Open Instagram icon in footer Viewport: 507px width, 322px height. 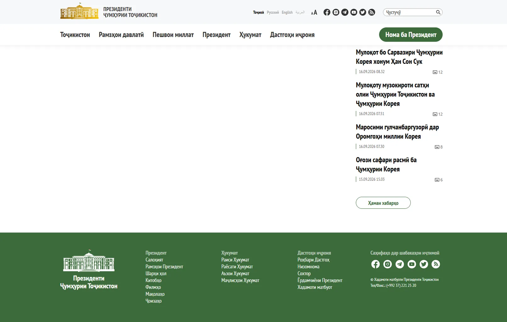(387, 264)
